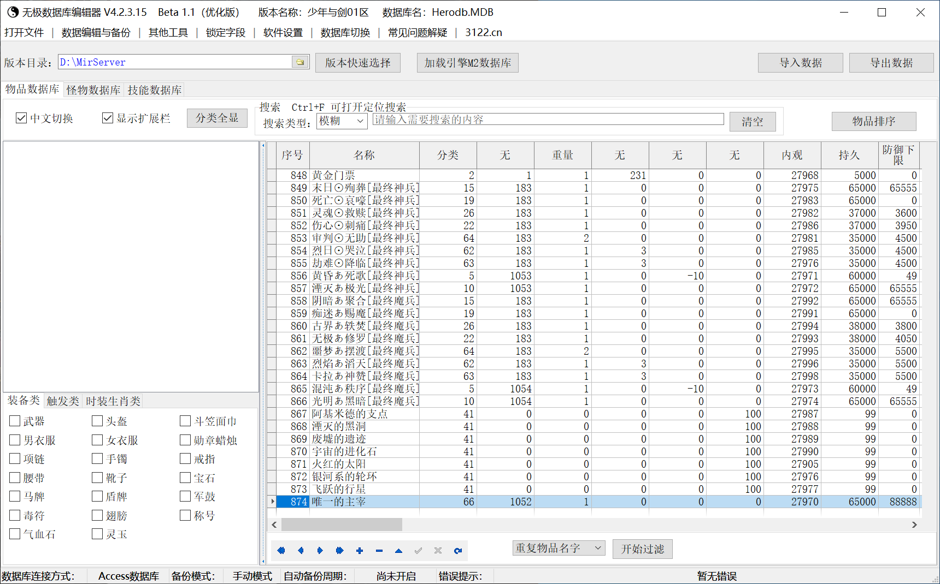
Task: Check the 勋章蜡烛 category box
Action: click(x=185, y=440)
